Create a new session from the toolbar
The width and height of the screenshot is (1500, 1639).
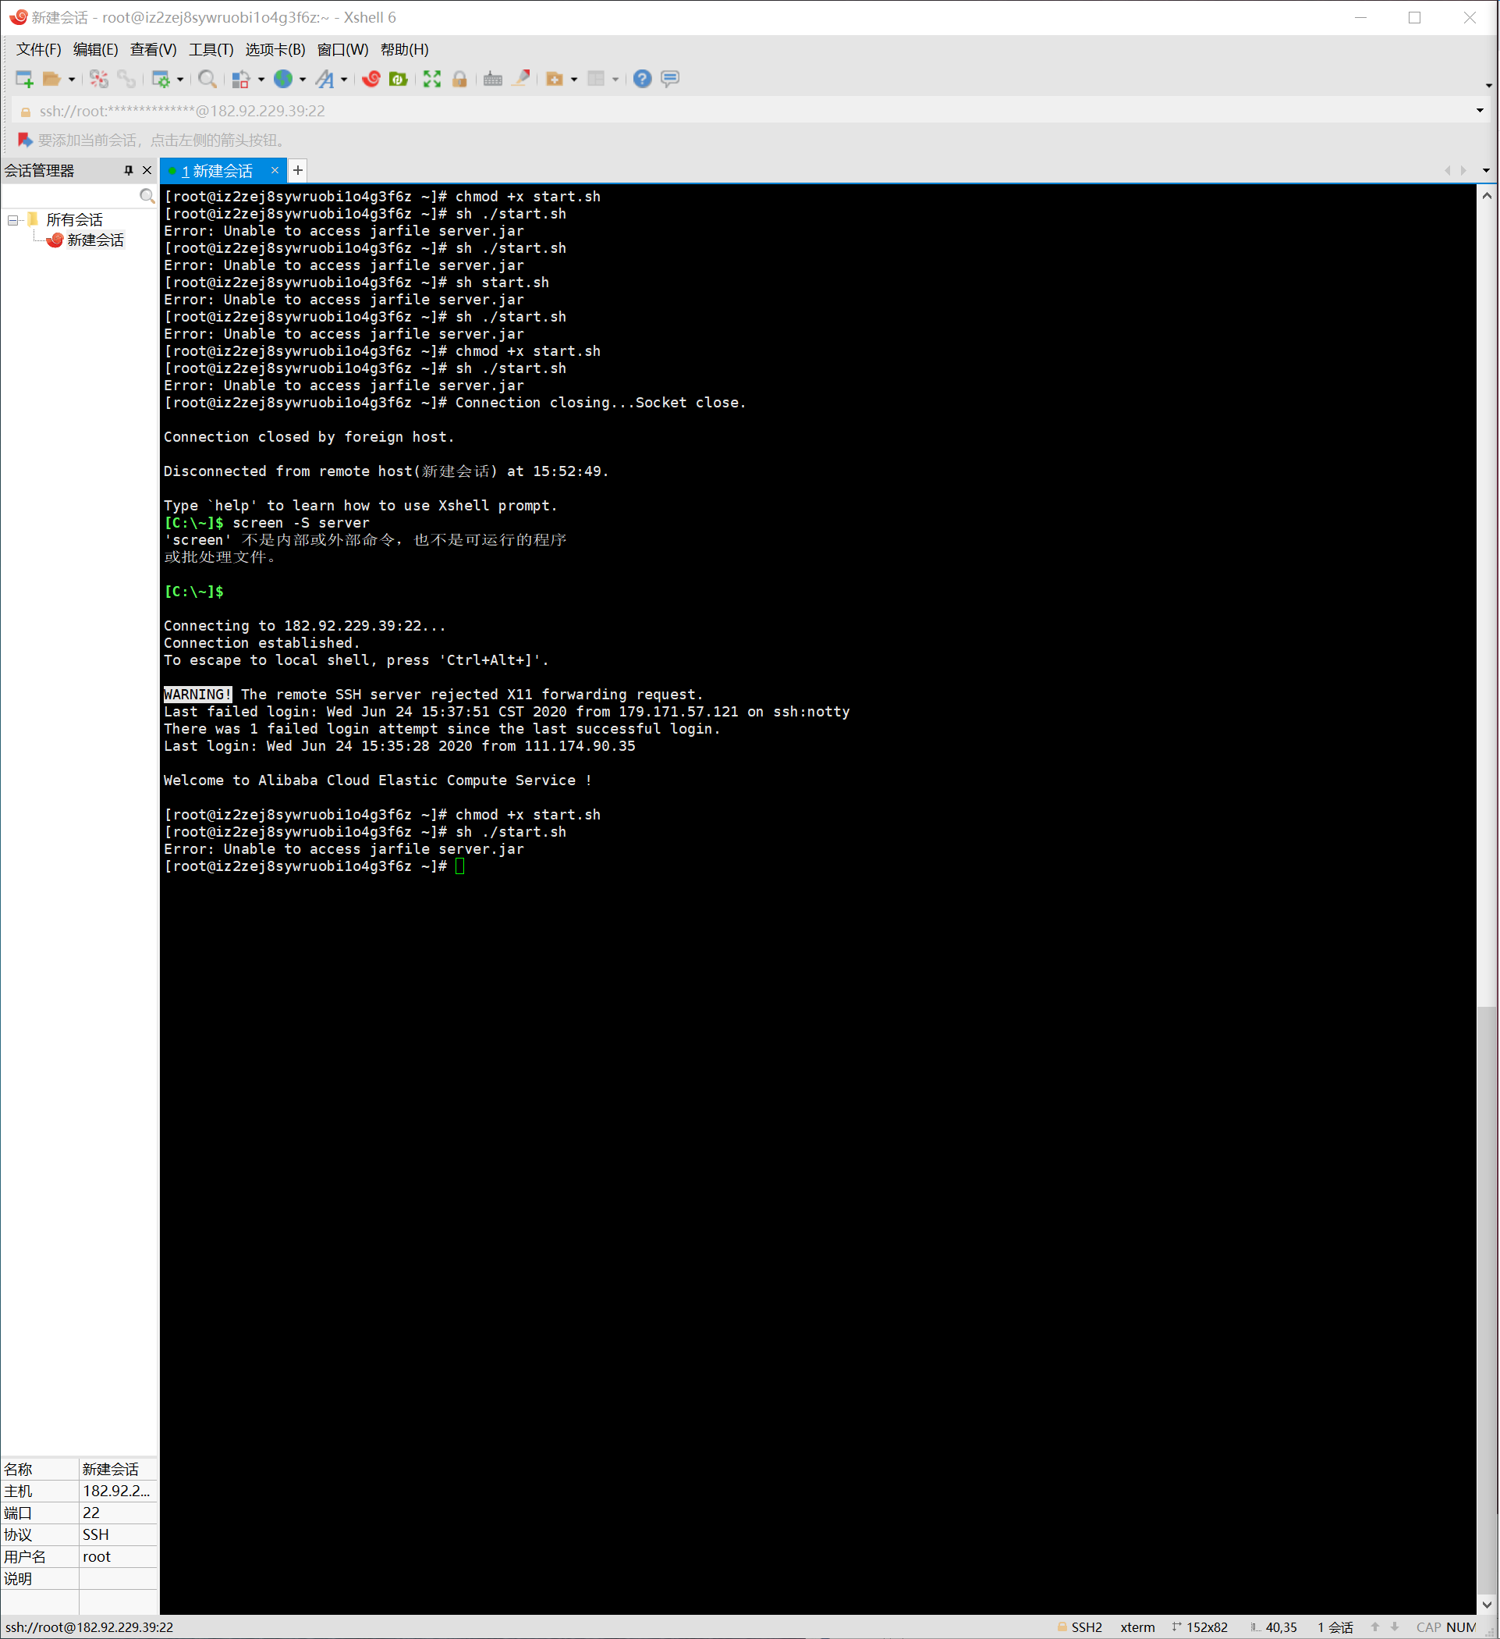(23, 79)
